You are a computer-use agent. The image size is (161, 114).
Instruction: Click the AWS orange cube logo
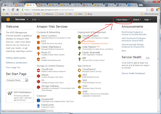(x=8, y=20)
